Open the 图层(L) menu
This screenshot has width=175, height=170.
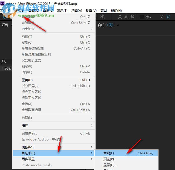click(48, 11)
